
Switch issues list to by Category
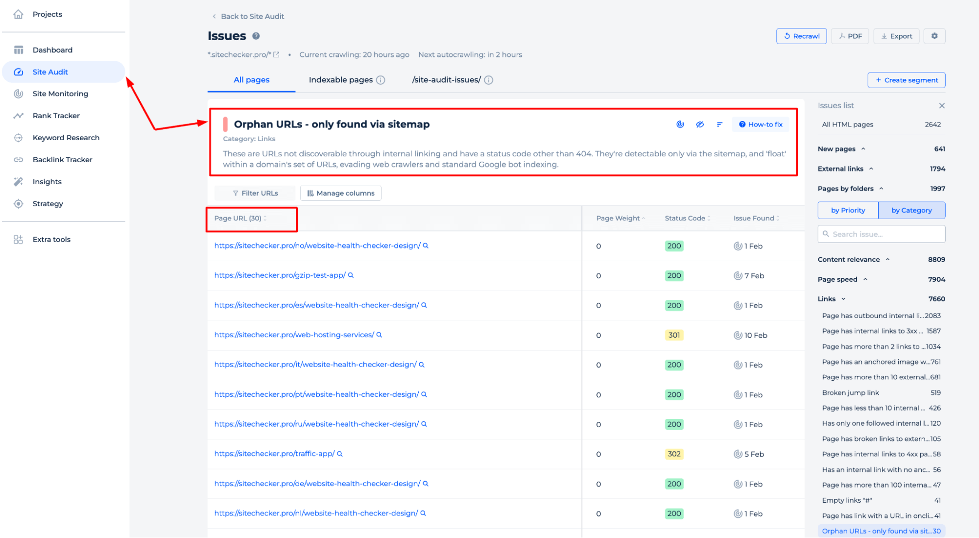click(911, 210)
